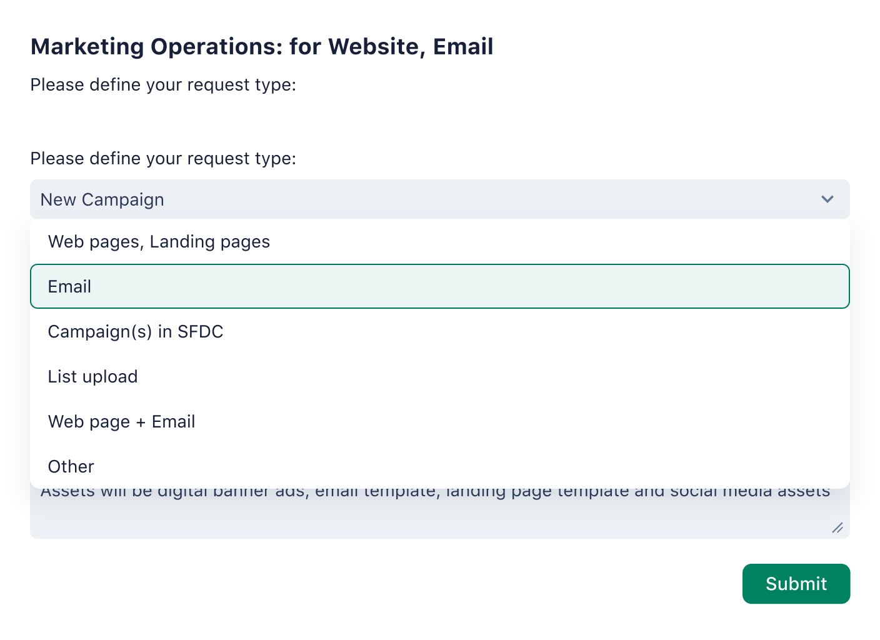Click the textarea resize handle
Image resolution: width=880 pixels, height=640 pixels.
coord(838,528)
